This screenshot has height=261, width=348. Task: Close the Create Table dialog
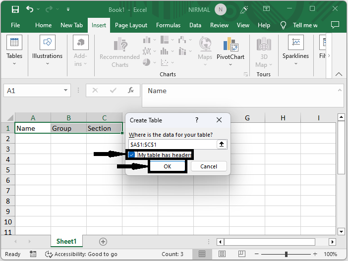tap(219, 120)
